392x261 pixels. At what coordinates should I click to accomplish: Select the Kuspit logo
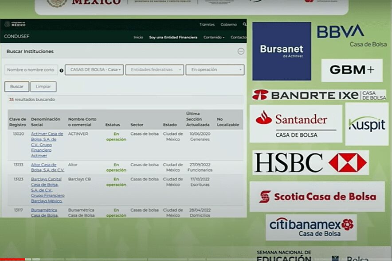click(367, 124)
